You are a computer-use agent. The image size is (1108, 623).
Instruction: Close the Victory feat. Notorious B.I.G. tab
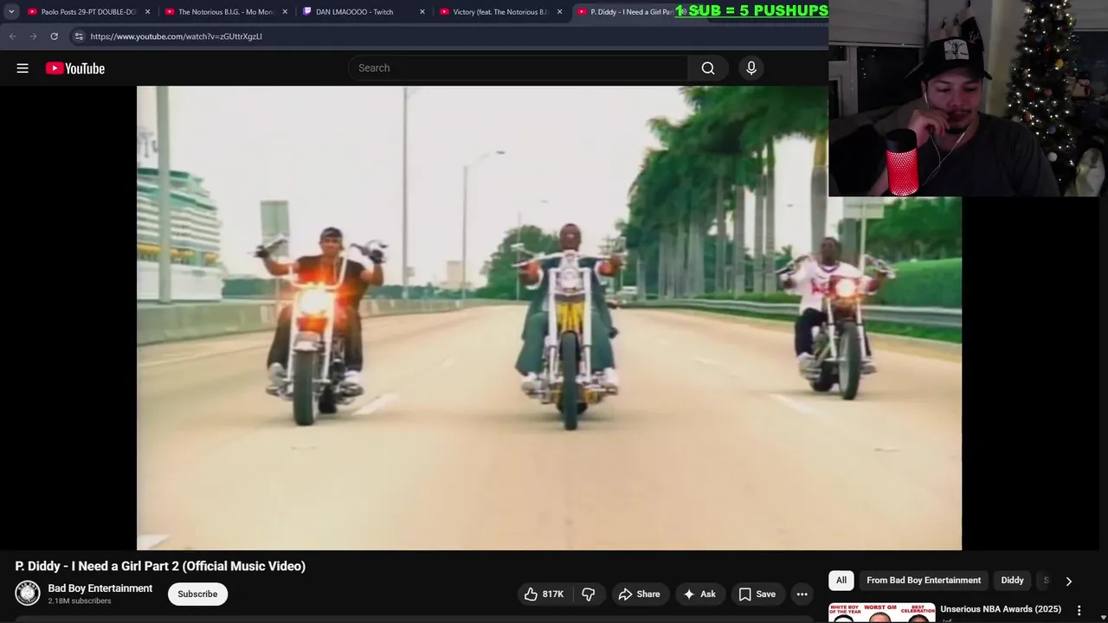(559, 12)
